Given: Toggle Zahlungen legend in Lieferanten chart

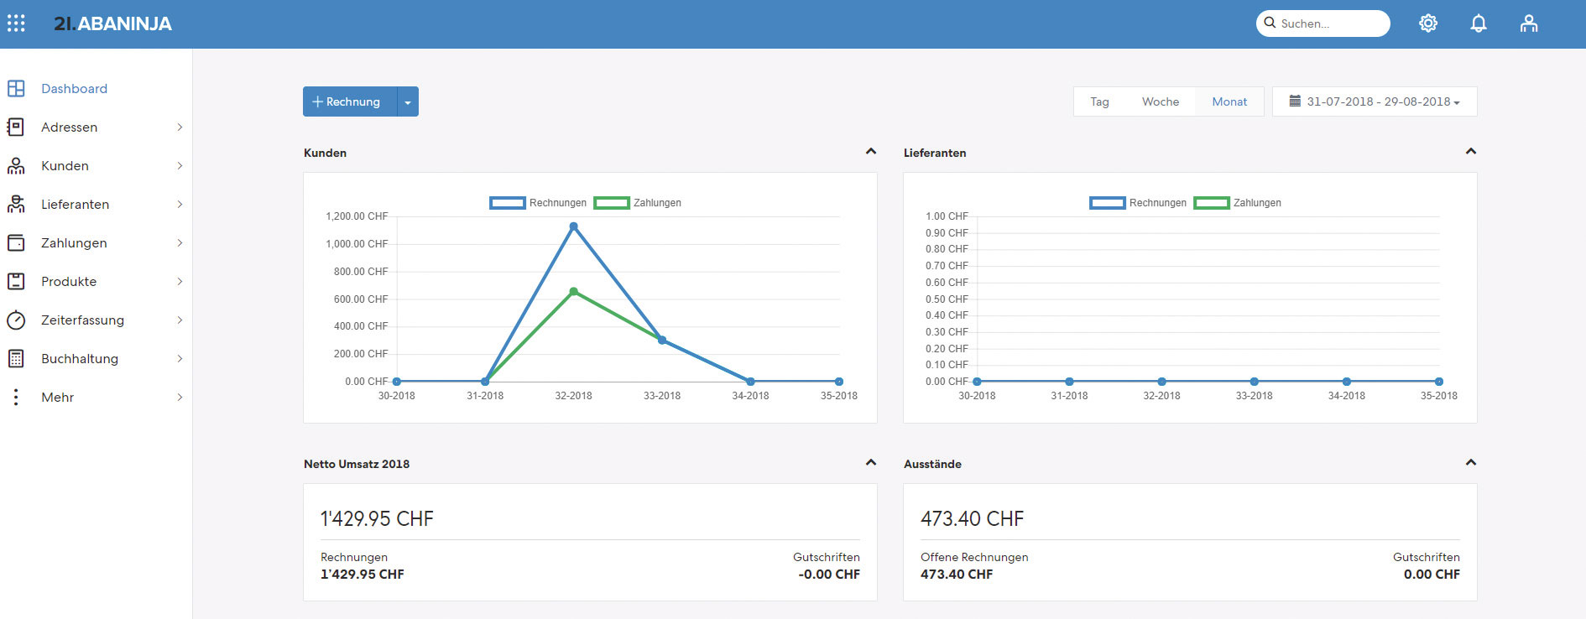Looking at the screenshot, I should pos(1238,203).
